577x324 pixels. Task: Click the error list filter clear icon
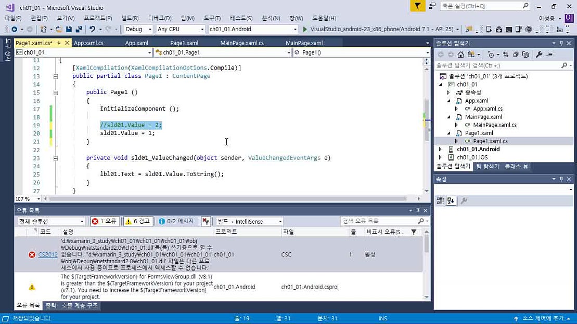point(206,221)
